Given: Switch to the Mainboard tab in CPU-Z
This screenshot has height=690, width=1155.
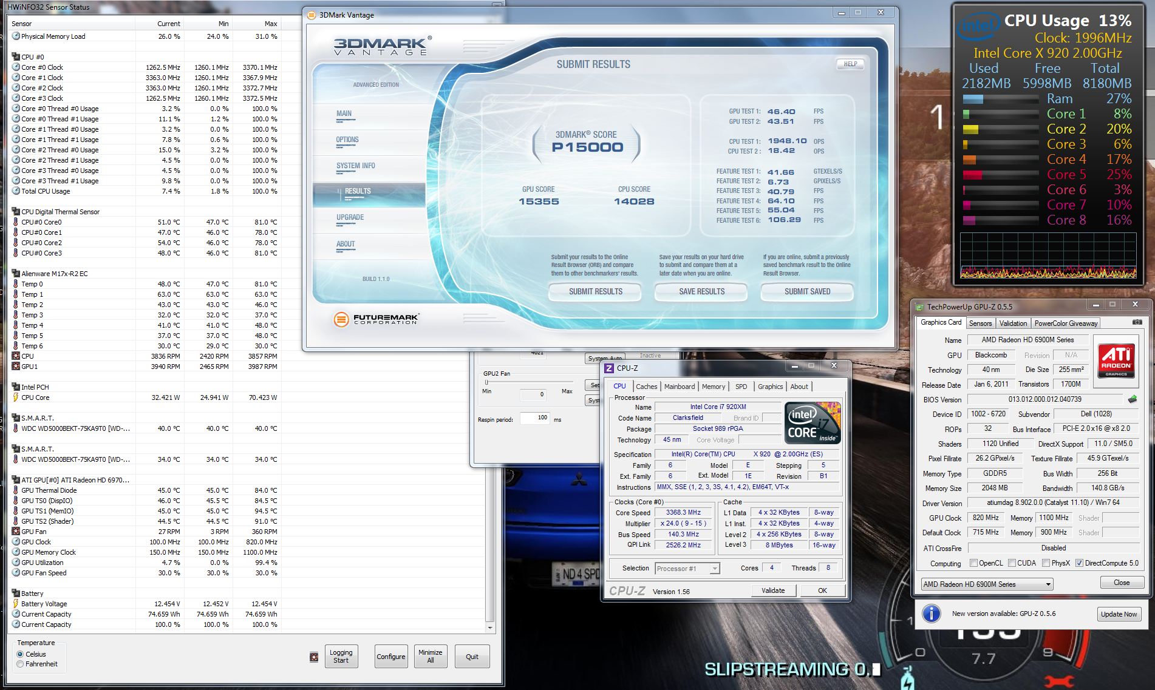Looking at the screenshot, I should [680, 387].
